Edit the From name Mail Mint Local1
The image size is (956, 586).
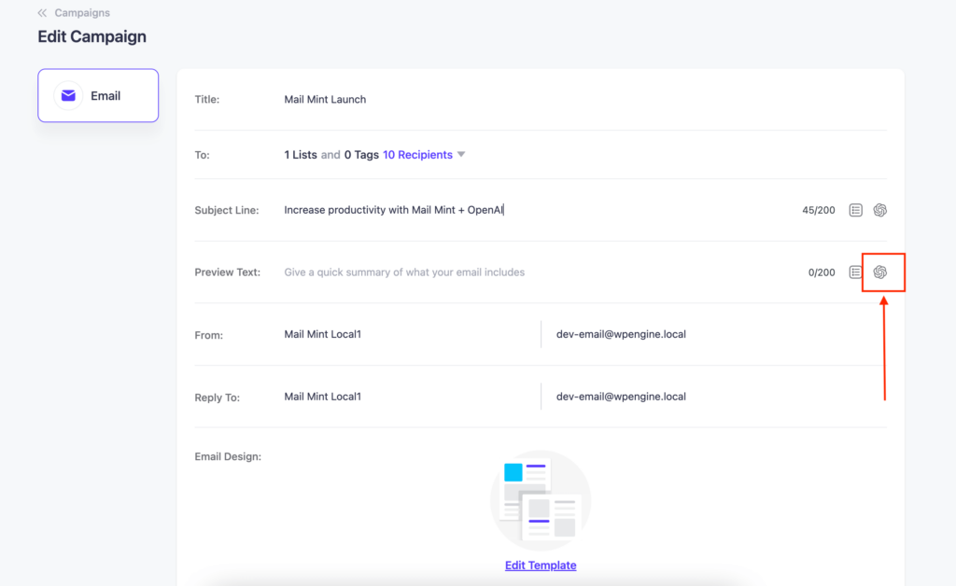tap(409, 334)
